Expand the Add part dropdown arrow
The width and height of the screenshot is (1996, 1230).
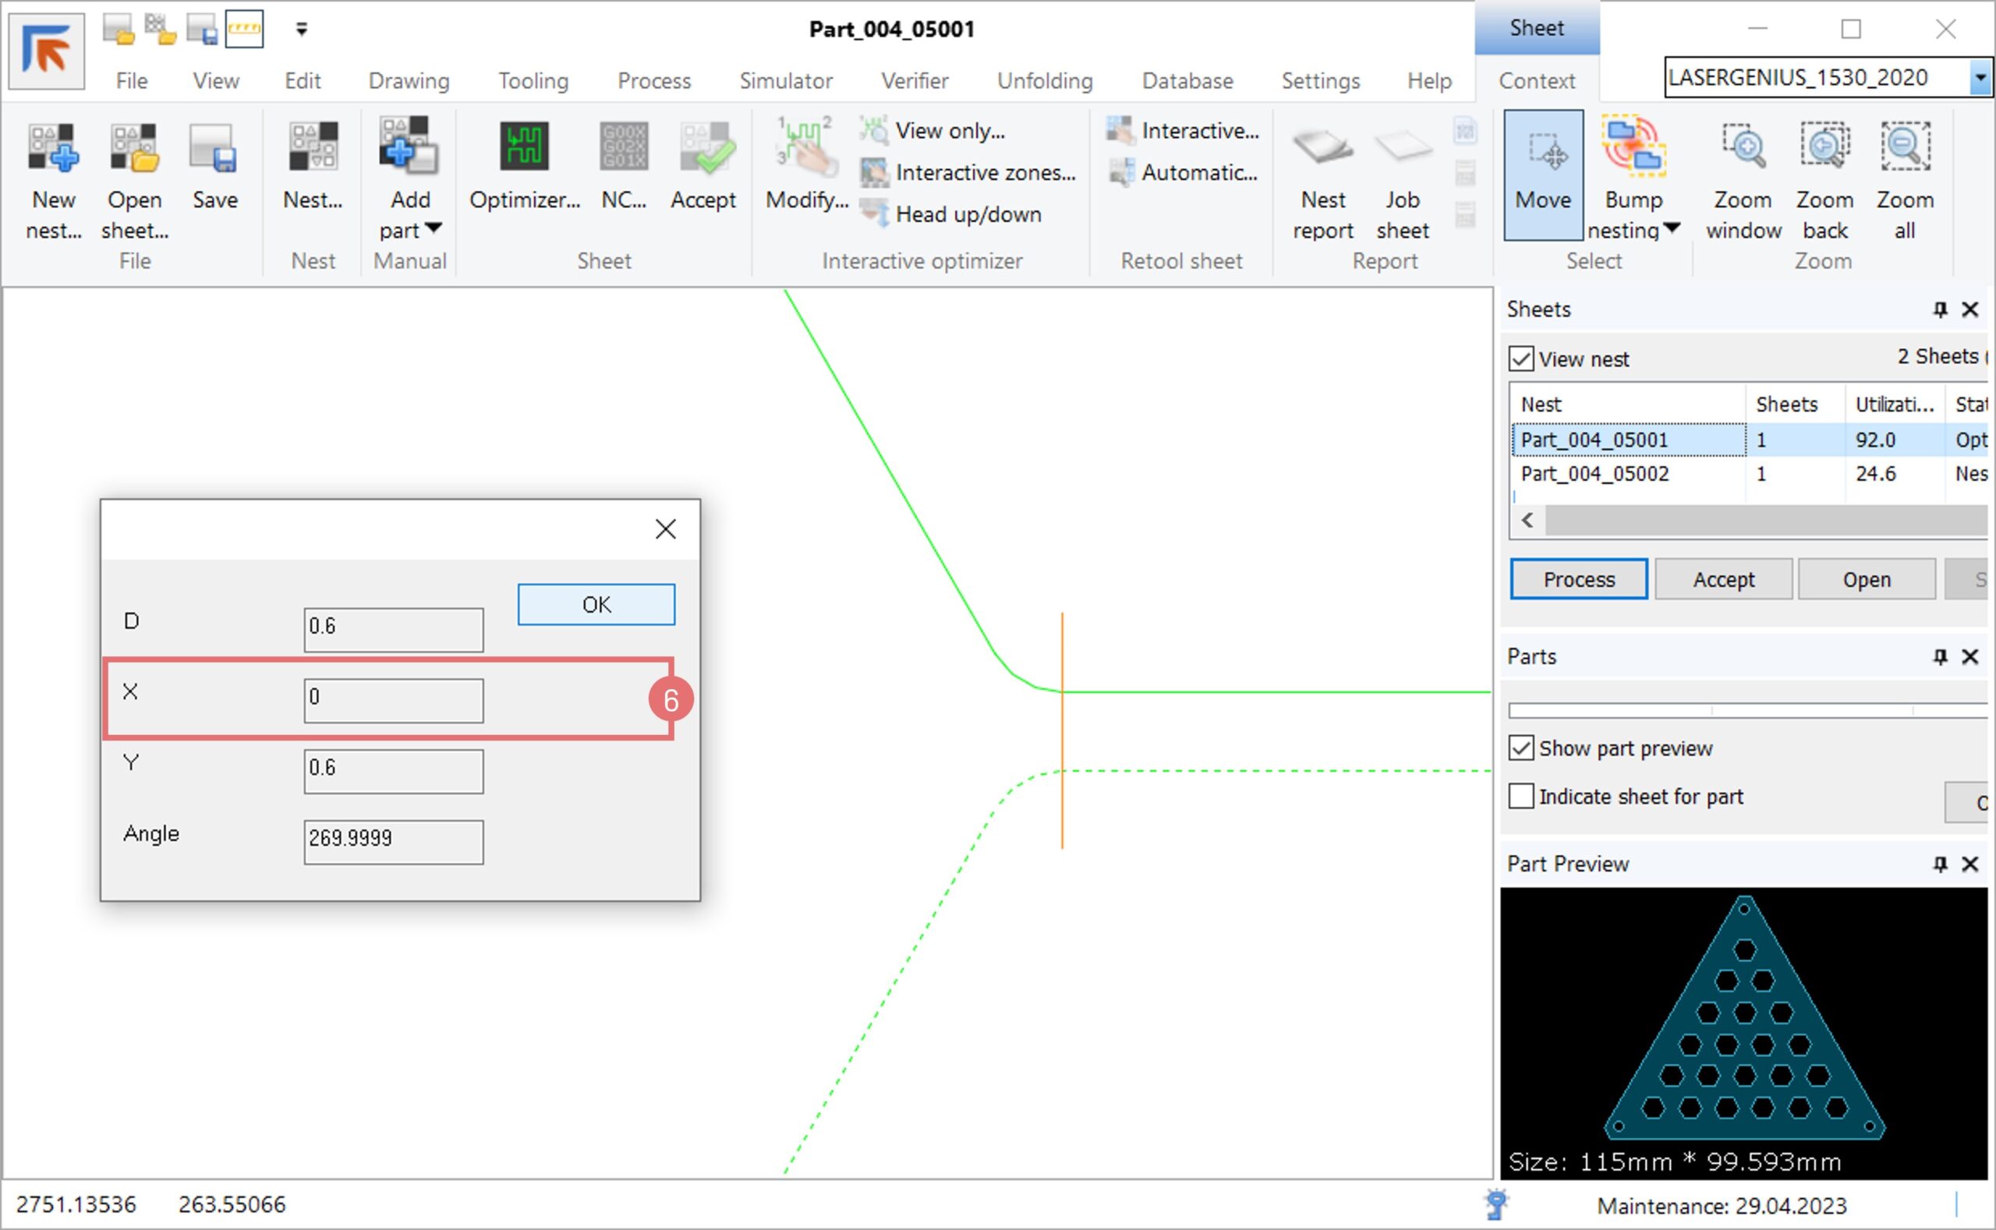[434, 228]
